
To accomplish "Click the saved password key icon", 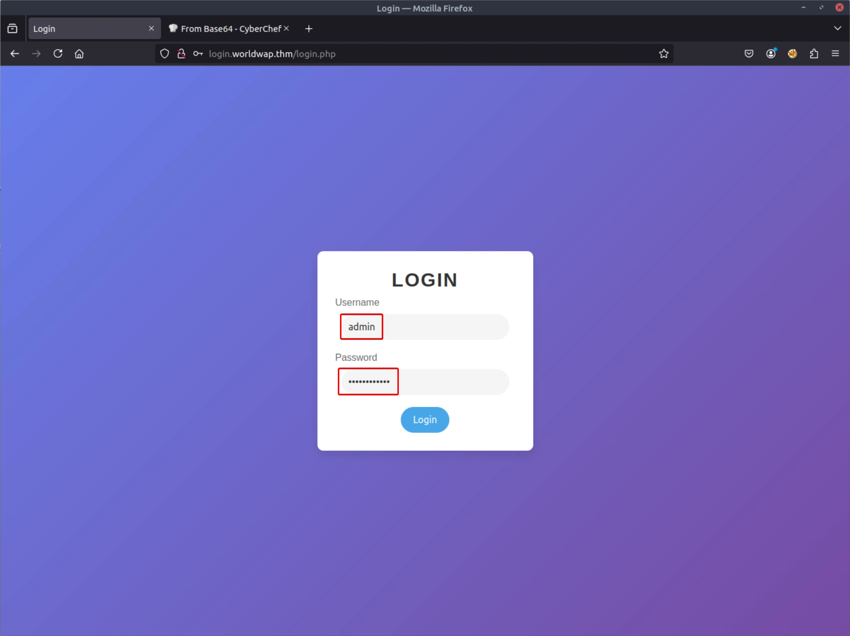I will (198, 54).
